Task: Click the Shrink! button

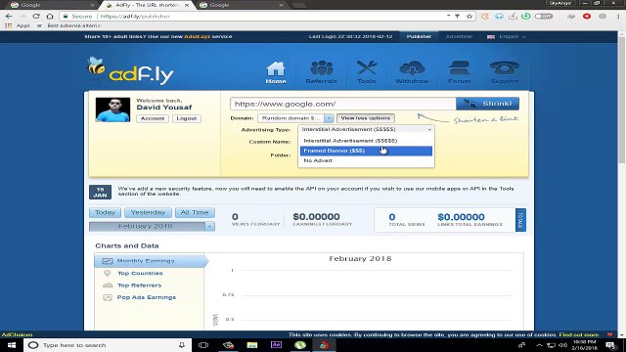Action: [487, 104]
